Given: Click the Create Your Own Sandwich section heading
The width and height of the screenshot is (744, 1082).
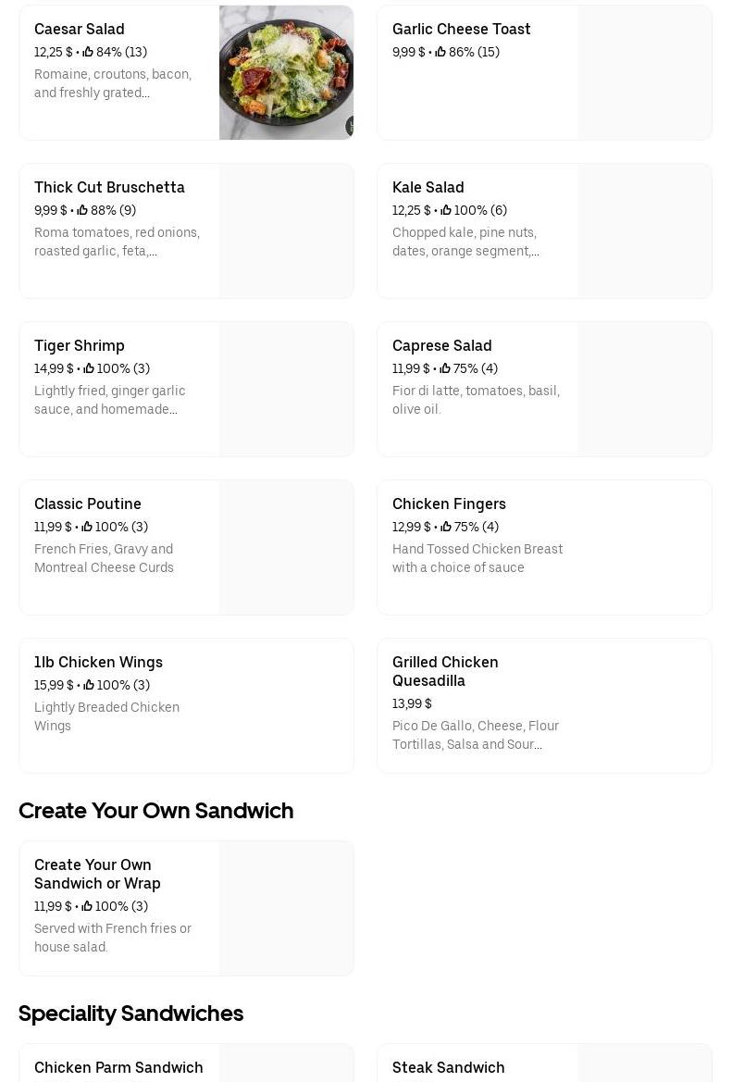Looking at the screenshot, I should pyautogui.click(x=156, y=811).
